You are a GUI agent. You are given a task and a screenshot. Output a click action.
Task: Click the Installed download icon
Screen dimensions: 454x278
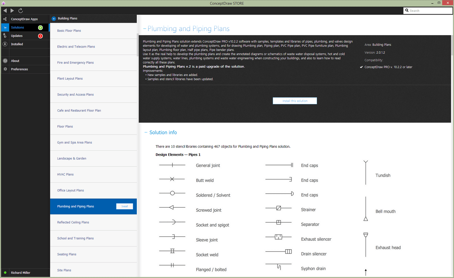click(5, 44)
